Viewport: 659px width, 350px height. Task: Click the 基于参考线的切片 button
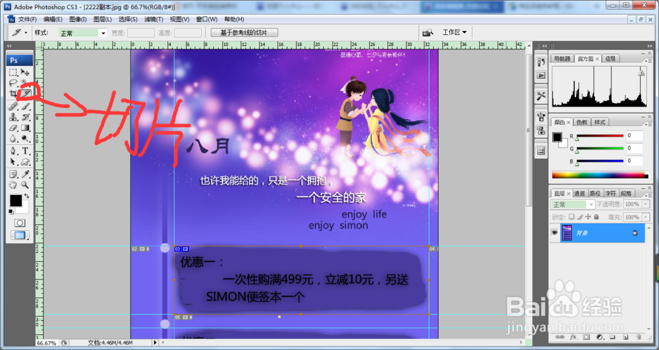tap(244, 33)
